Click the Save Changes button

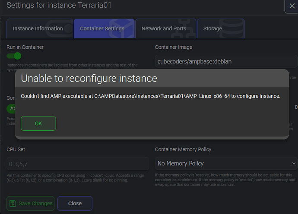[x=30, y=203]
